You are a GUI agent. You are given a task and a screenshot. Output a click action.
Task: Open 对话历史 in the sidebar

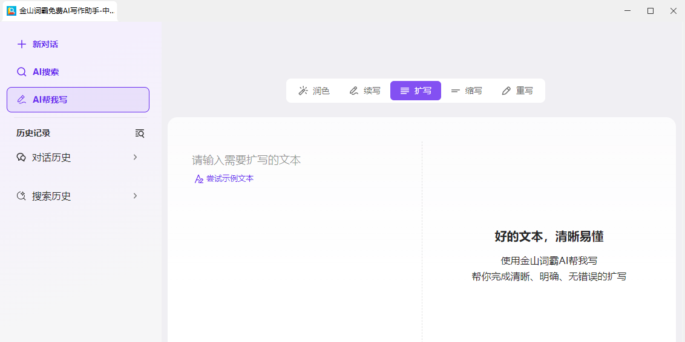pyautogui.click(x=78, y=158)
